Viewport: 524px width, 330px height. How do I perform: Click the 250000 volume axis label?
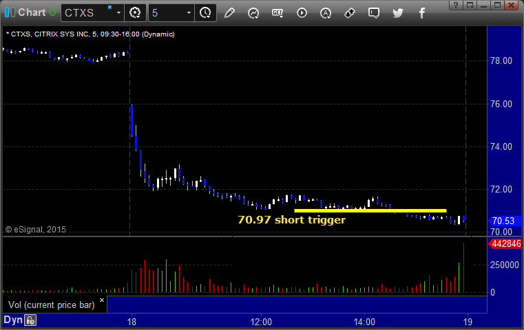(504, 265)
